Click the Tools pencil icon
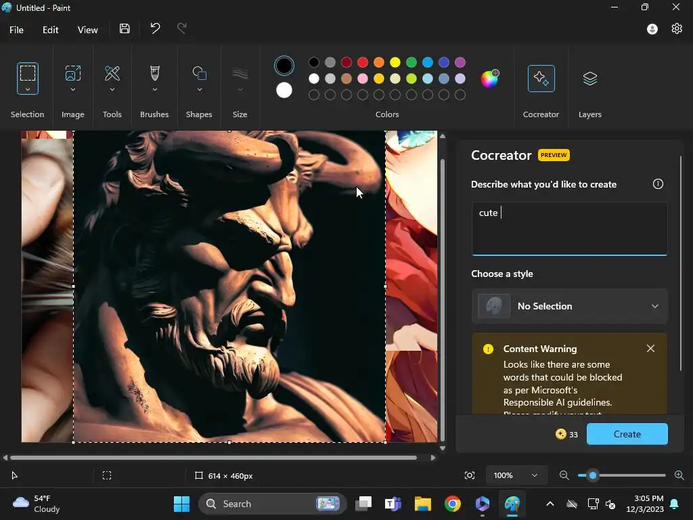The width and height of the screenshot is (693, 520). pyautogui.click(x=112, y=73)
